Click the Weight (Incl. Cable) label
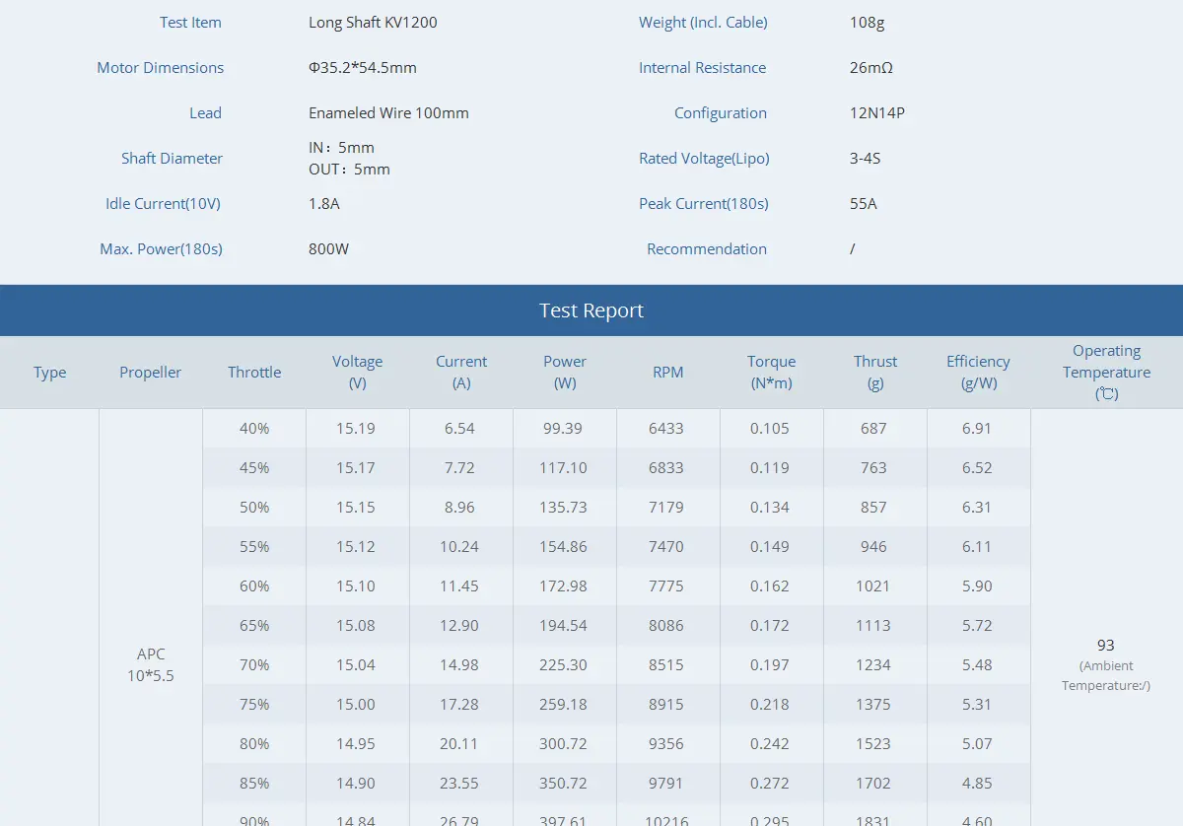Viewport: 1183px width, 826px height. [703, 22]
